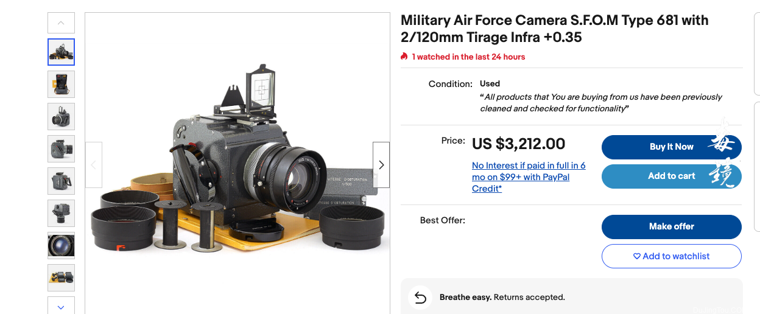Select the sixth thumbnail in gallery
Image resolution: width=760 pixels, height=314 pixels.
[x=61, y=213]
